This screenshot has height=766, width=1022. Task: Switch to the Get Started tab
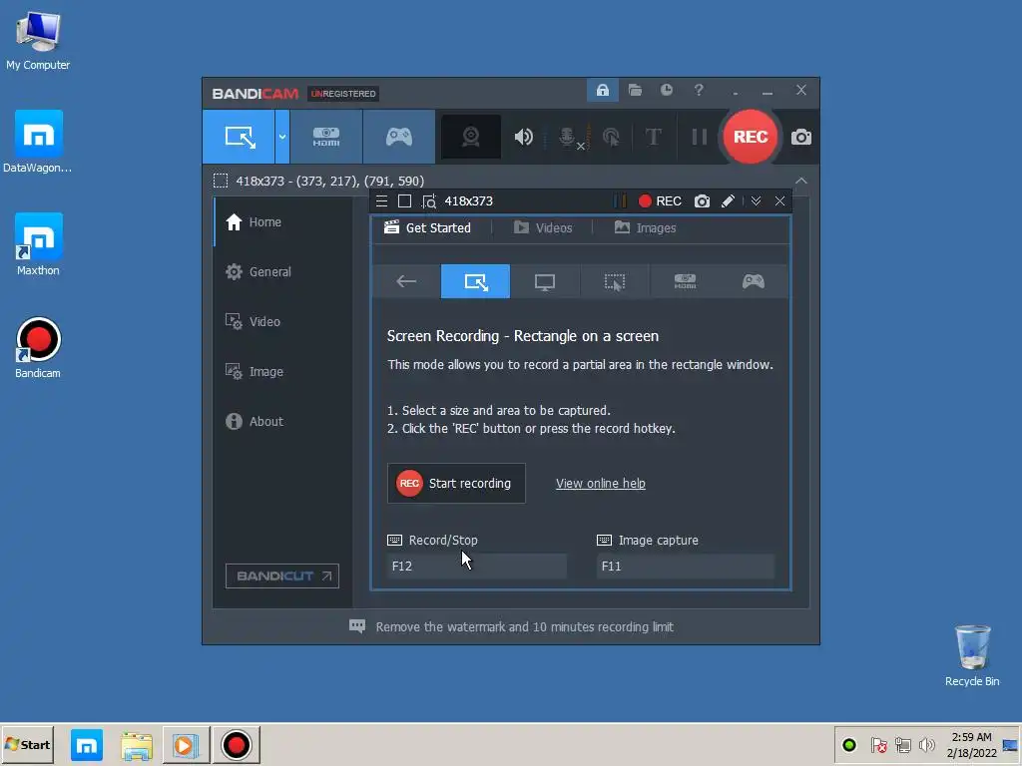[427, 228]
